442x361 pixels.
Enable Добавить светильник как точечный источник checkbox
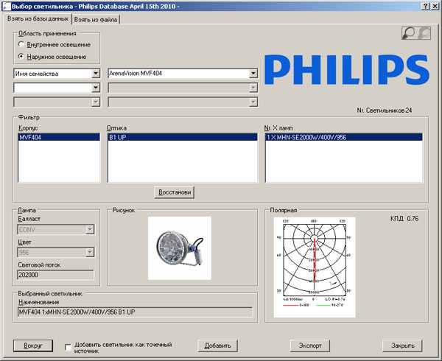click(68, 348)
